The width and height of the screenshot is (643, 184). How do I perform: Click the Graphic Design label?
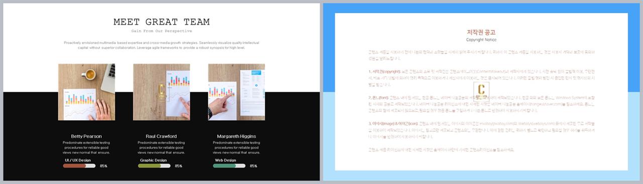point(153,160)
